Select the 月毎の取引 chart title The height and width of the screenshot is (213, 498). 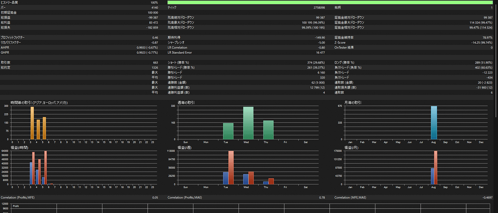353,103
